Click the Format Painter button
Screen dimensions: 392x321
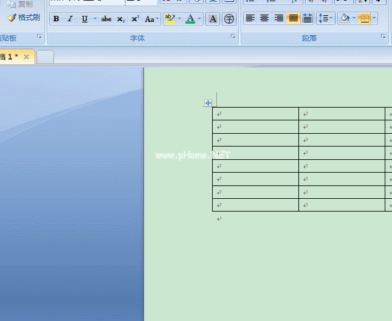[x=23, y=18]
